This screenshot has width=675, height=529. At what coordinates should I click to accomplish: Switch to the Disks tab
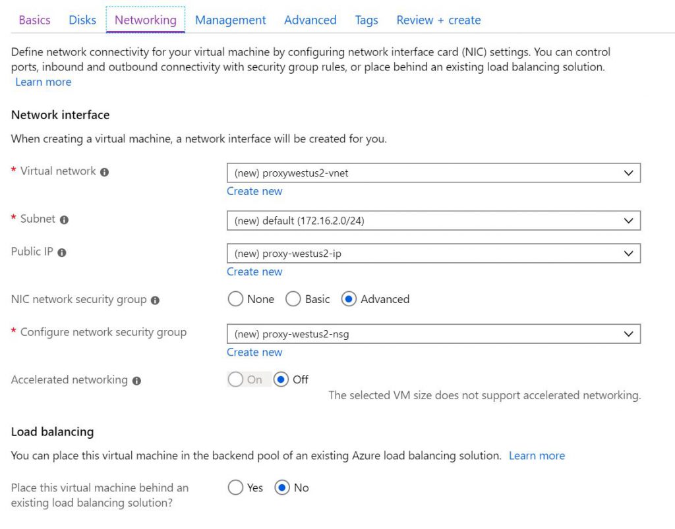(82, 20)
